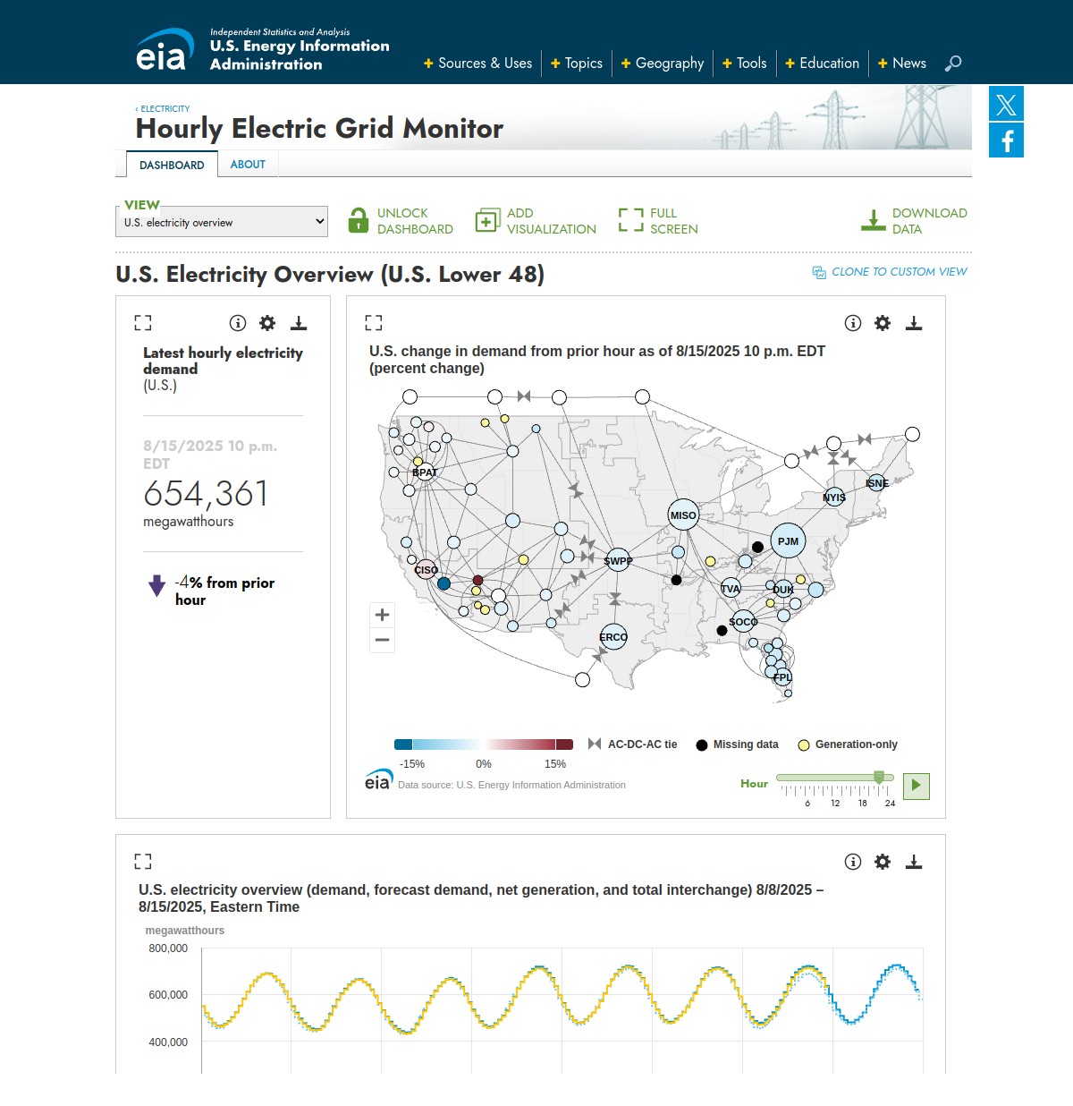Enter Full Screen mode for dashboard
The image size is (1073, 1106).
(658, 221)
